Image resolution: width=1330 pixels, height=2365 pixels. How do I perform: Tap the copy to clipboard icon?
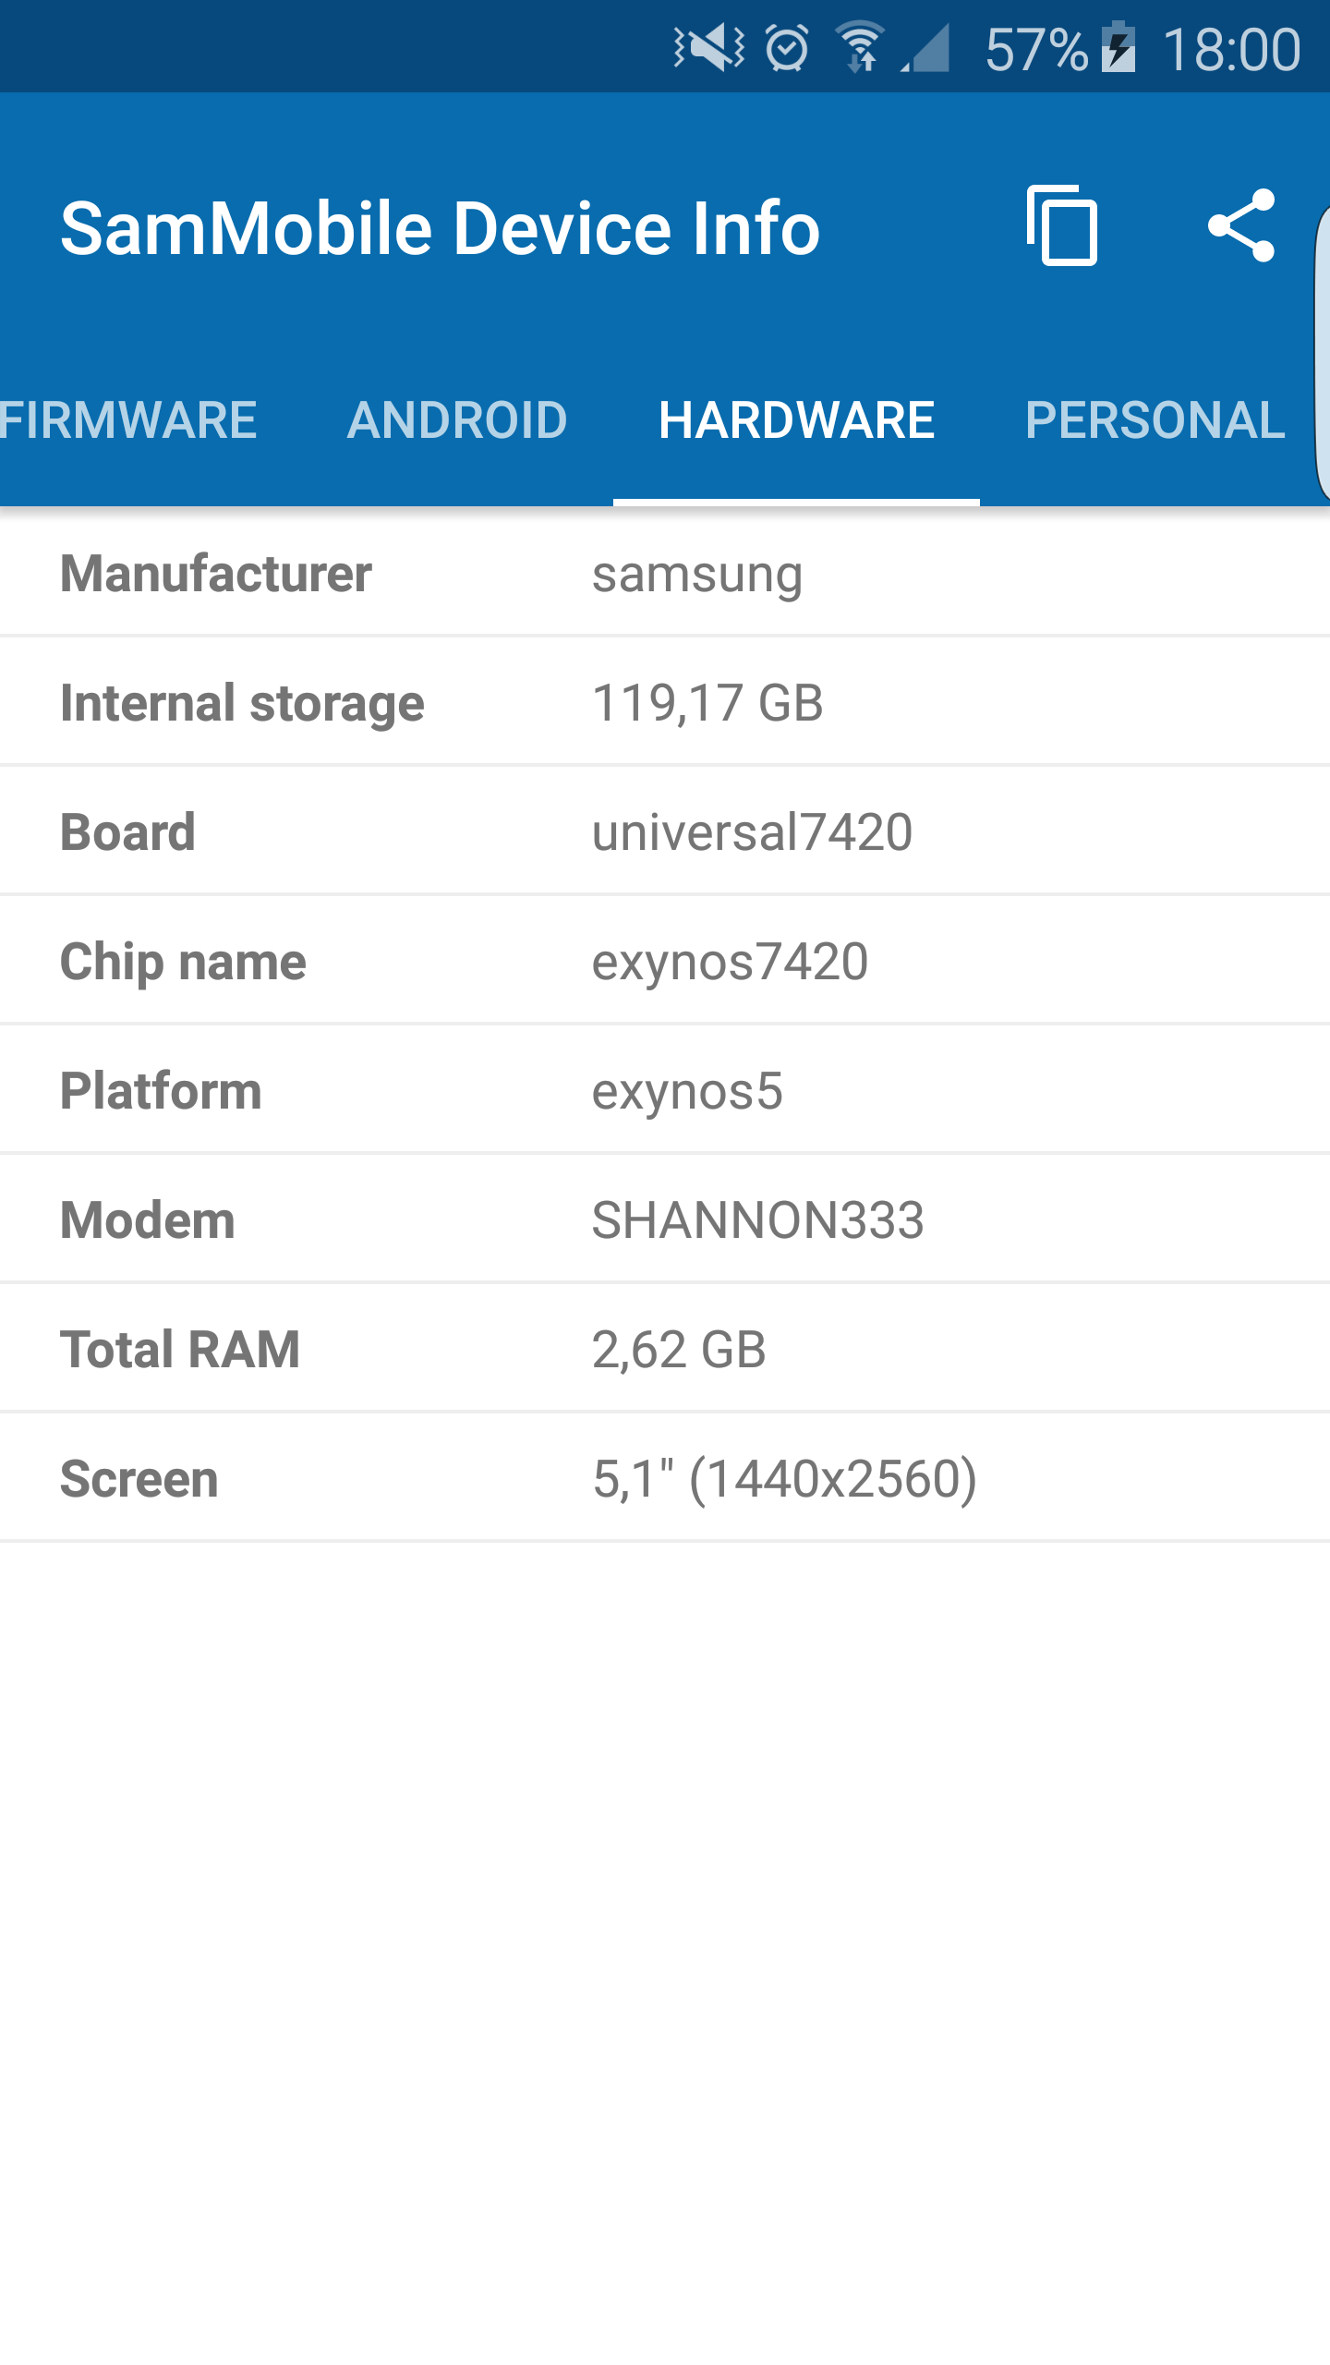pyautogui.click(x=1062, y=226)
